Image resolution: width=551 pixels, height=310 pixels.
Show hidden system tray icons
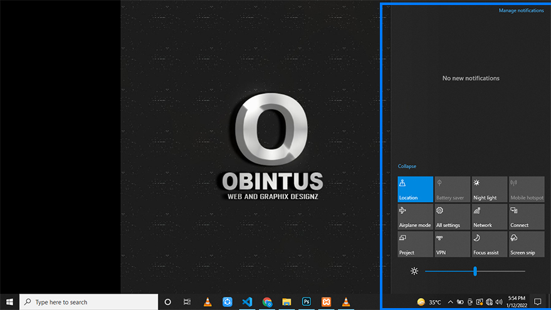pyautogui.click(x=450, y=302)
